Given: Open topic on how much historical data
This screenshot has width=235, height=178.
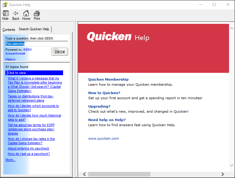Looking at the screenshot, I should coord(34,117).
